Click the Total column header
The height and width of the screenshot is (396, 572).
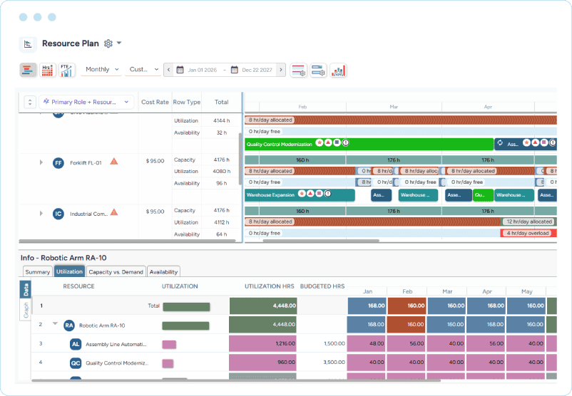(x=221, y=102)
